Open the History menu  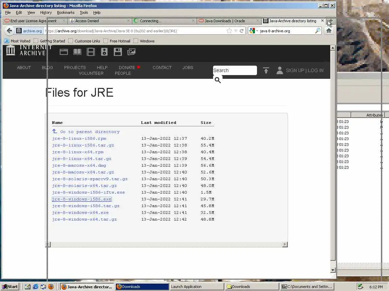pos(46,12)
